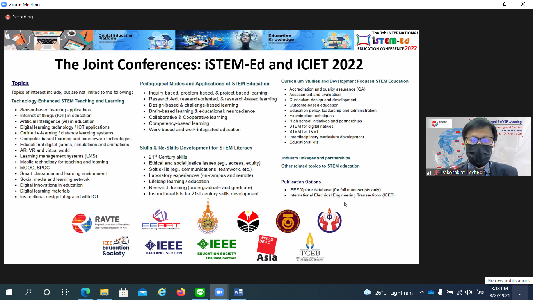Open Task View on taskbar
Viewport: 533px width, 300px height.
pyautogui.click(x=66, y=292)
